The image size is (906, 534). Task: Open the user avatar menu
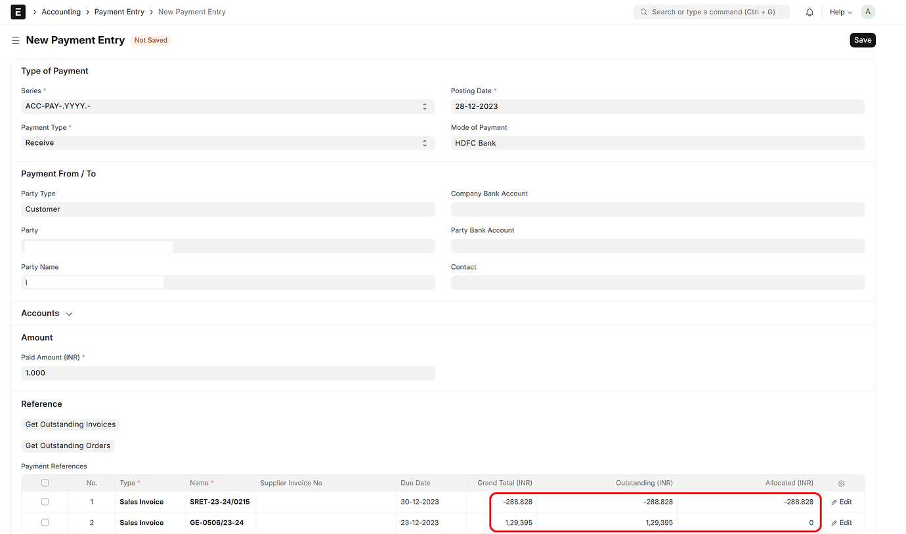[x=867, y=12]
